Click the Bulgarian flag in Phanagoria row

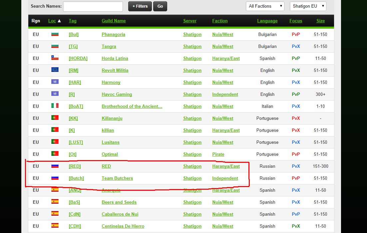pyautogui.click(x=55, y=34)
